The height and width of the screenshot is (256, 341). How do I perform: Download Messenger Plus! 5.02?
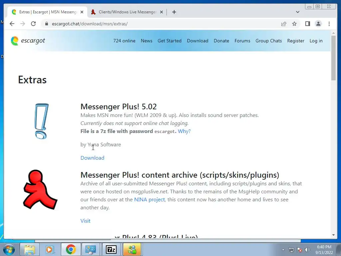pos(92,158)
